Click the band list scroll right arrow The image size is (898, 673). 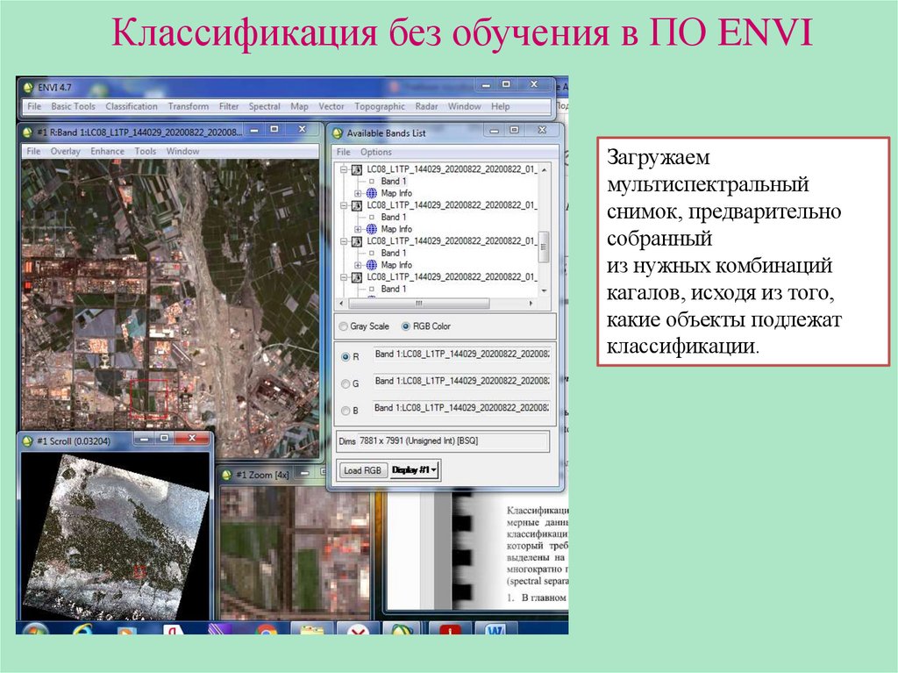coord(531,303)
